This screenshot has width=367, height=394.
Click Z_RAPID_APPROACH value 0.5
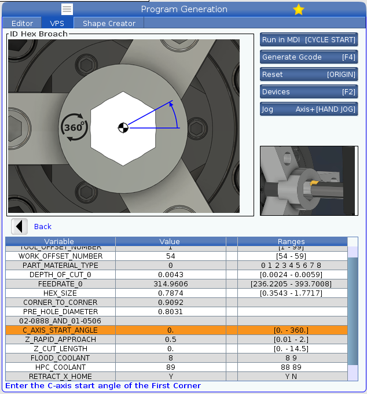click(x=170, y=340)
